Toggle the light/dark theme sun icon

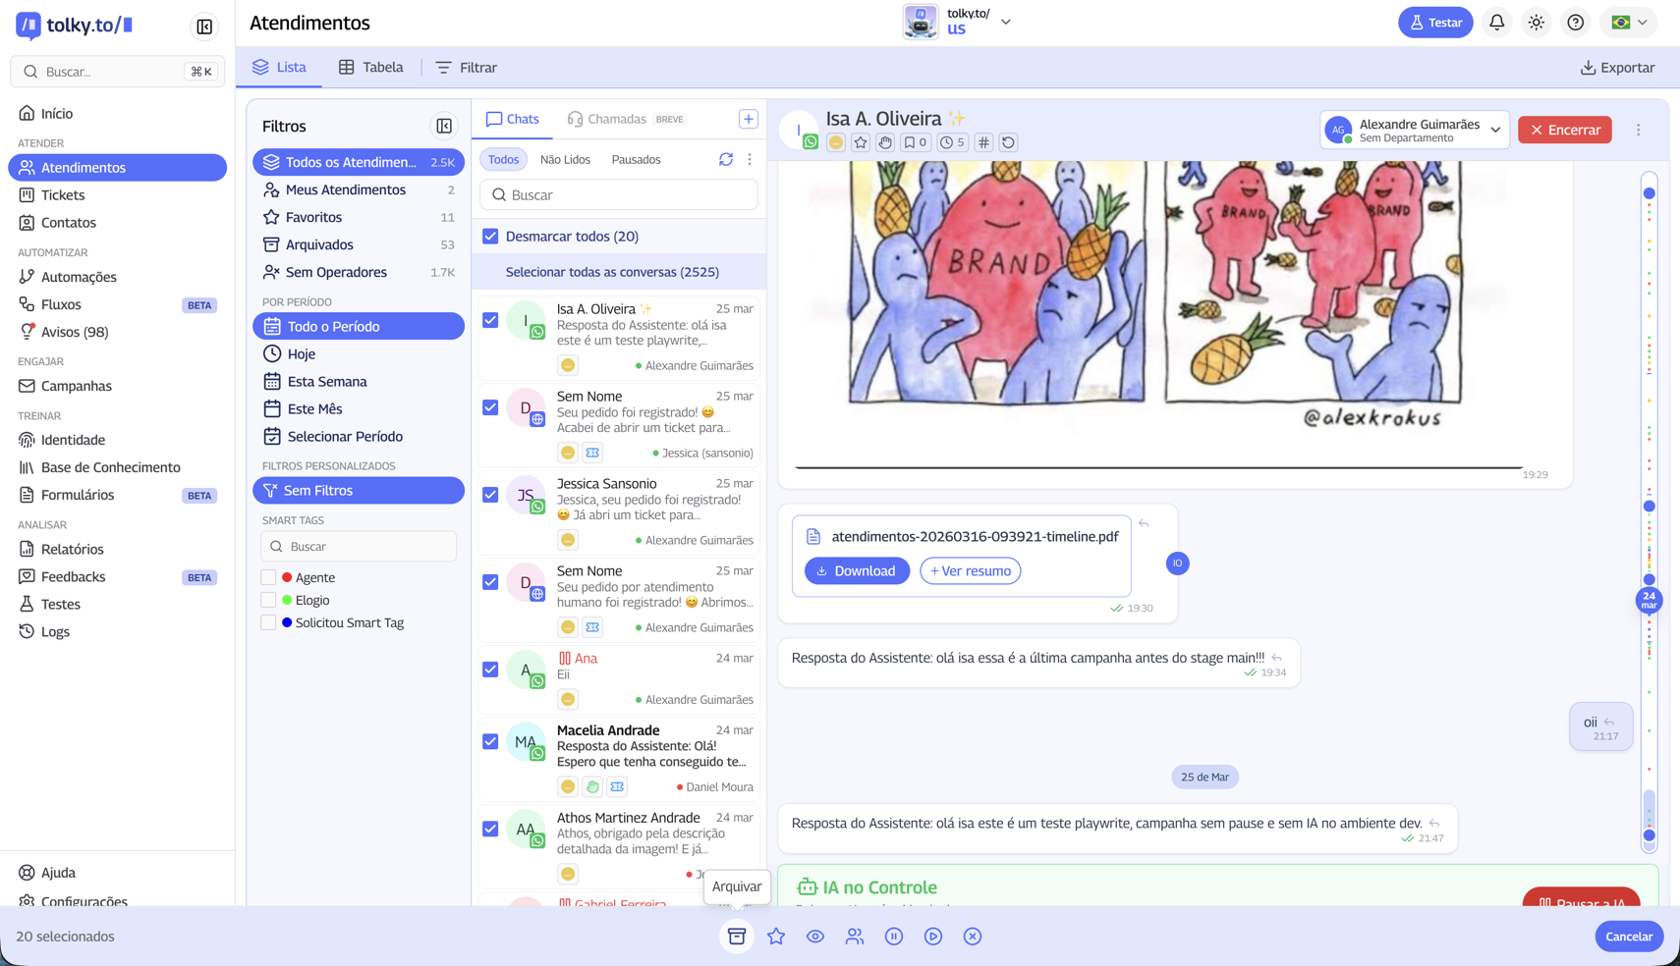click(1537, 23)
